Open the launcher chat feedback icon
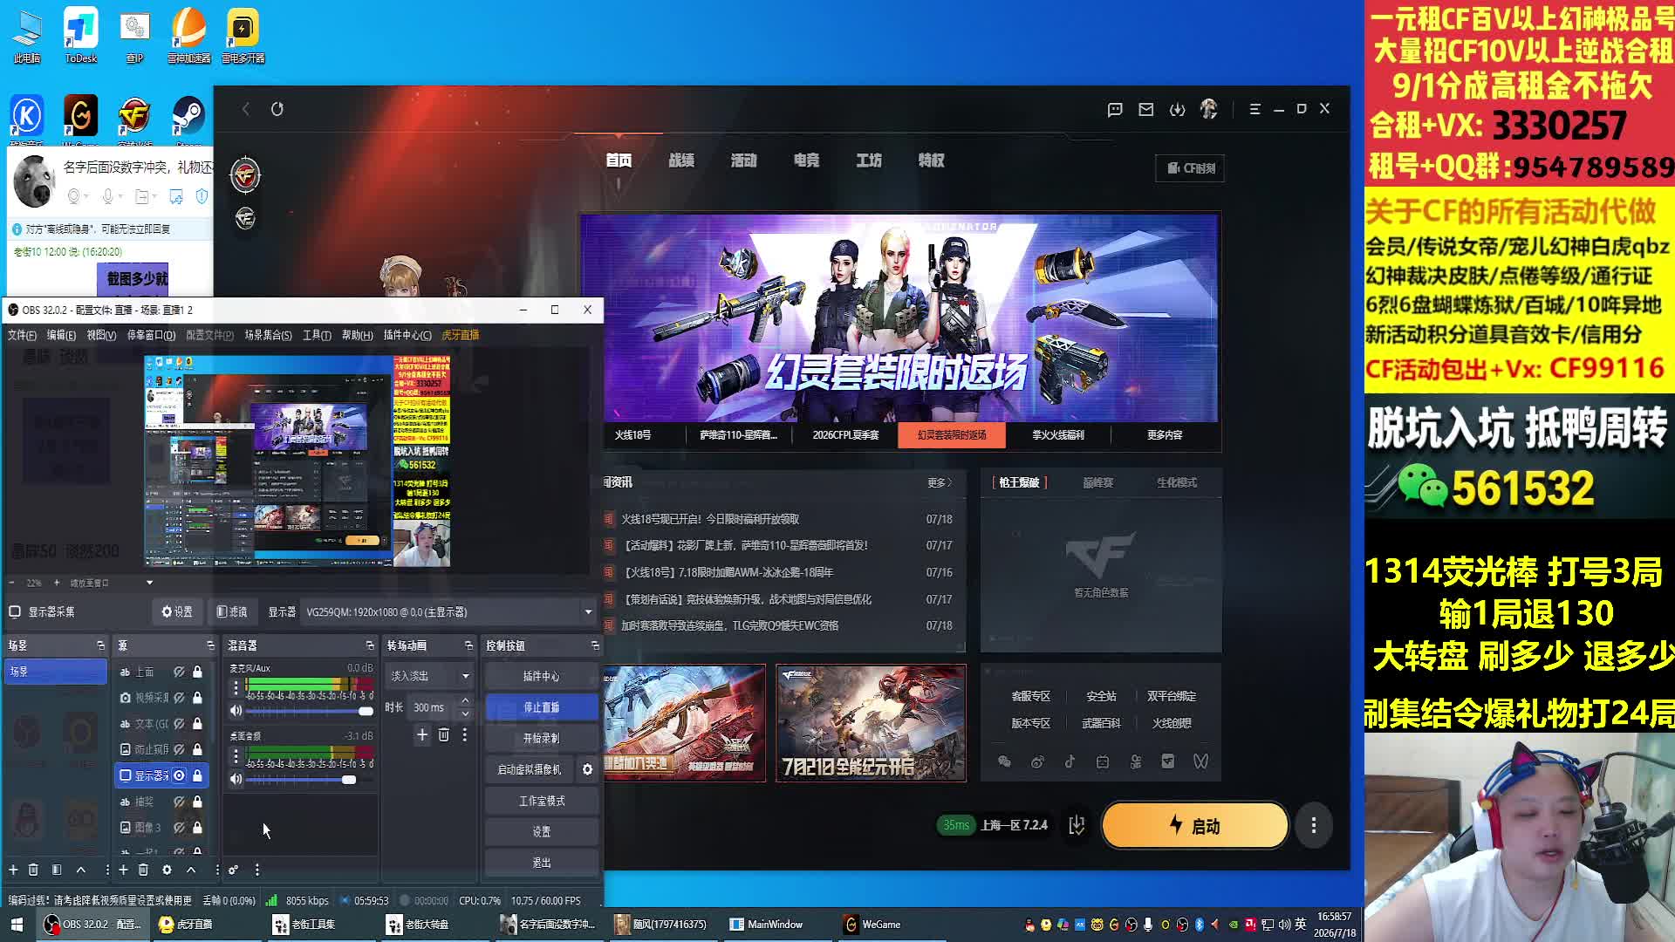The image size is (1675, 942). click(1115, 109)
